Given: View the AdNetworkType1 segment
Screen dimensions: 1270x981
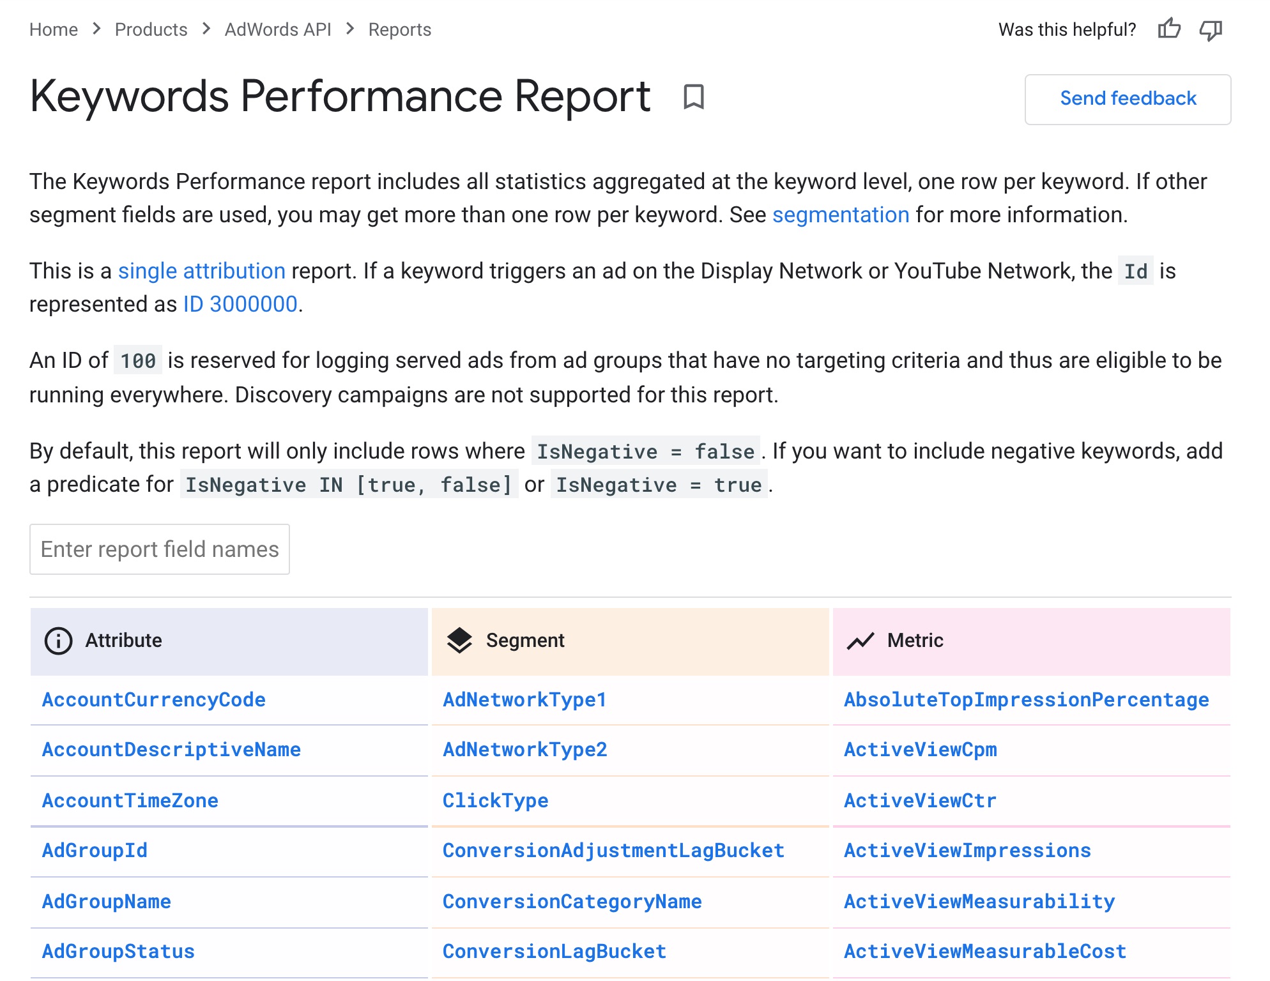Looking at the screenshot, I should pos(524,699).
